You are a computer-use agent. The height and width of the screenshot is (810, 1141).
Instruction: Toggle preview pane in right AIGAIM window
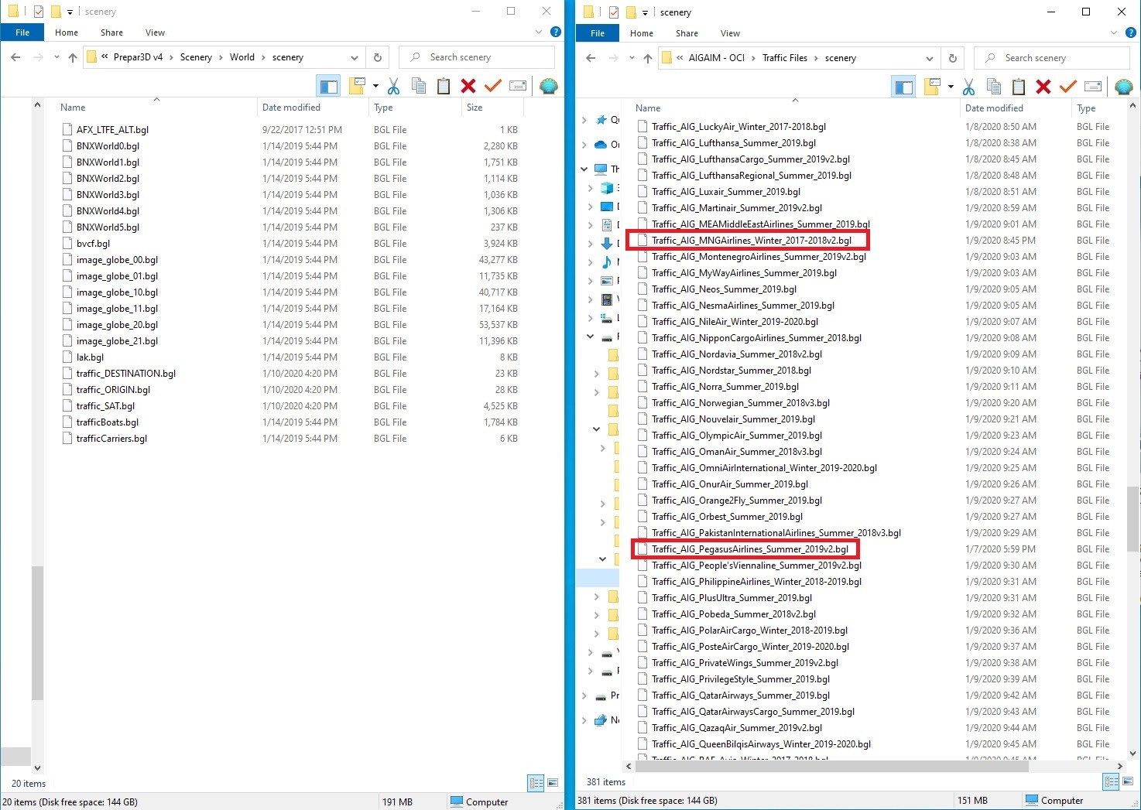[x=903, y=87]
